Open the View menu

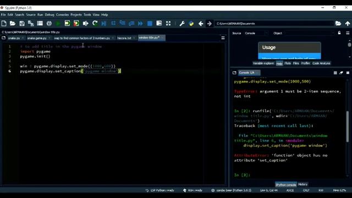96,15
